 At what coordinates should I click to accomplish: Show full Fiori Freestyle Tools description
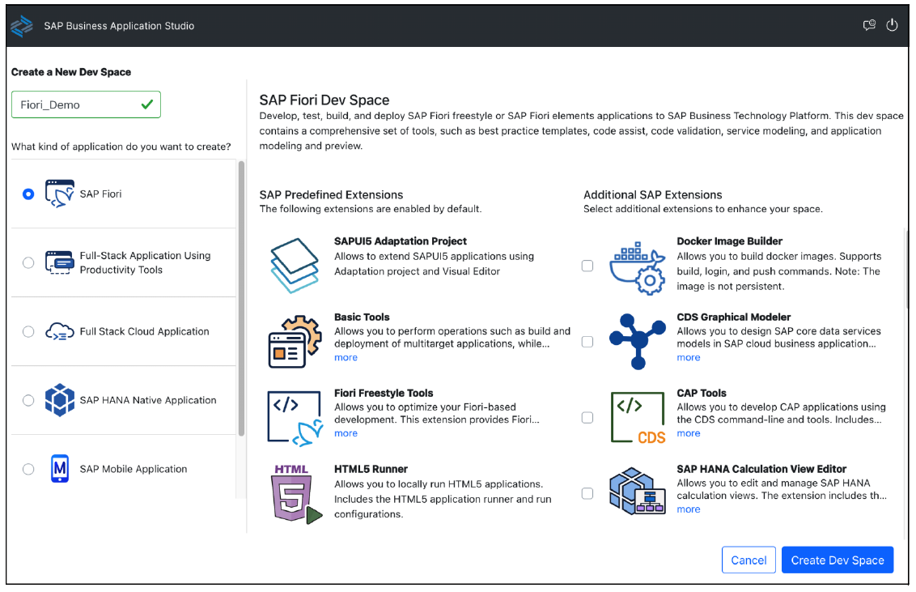[x=346, y=432]
